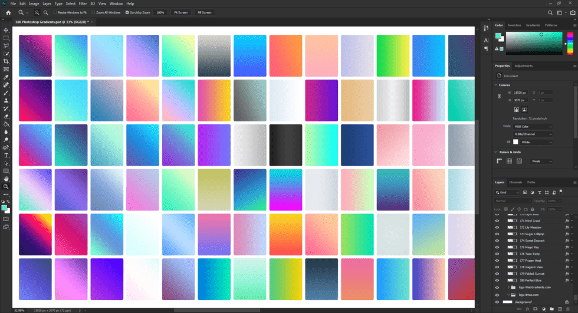Select the Crop tool

6,61
